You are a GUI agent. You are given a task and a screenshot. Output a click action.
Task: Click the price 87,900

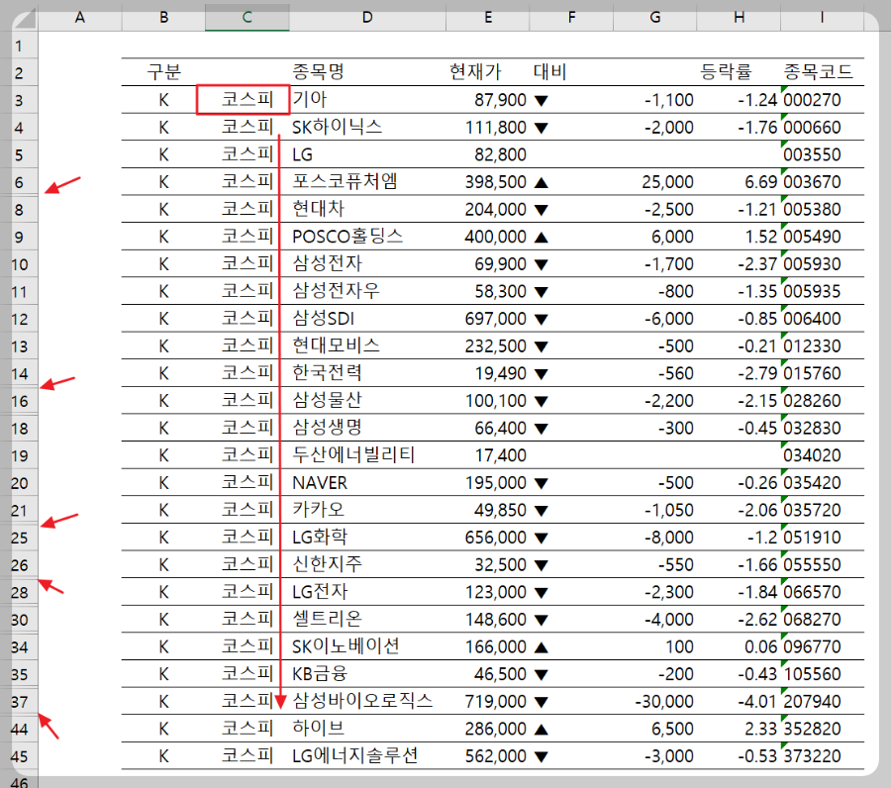point(500,101)
